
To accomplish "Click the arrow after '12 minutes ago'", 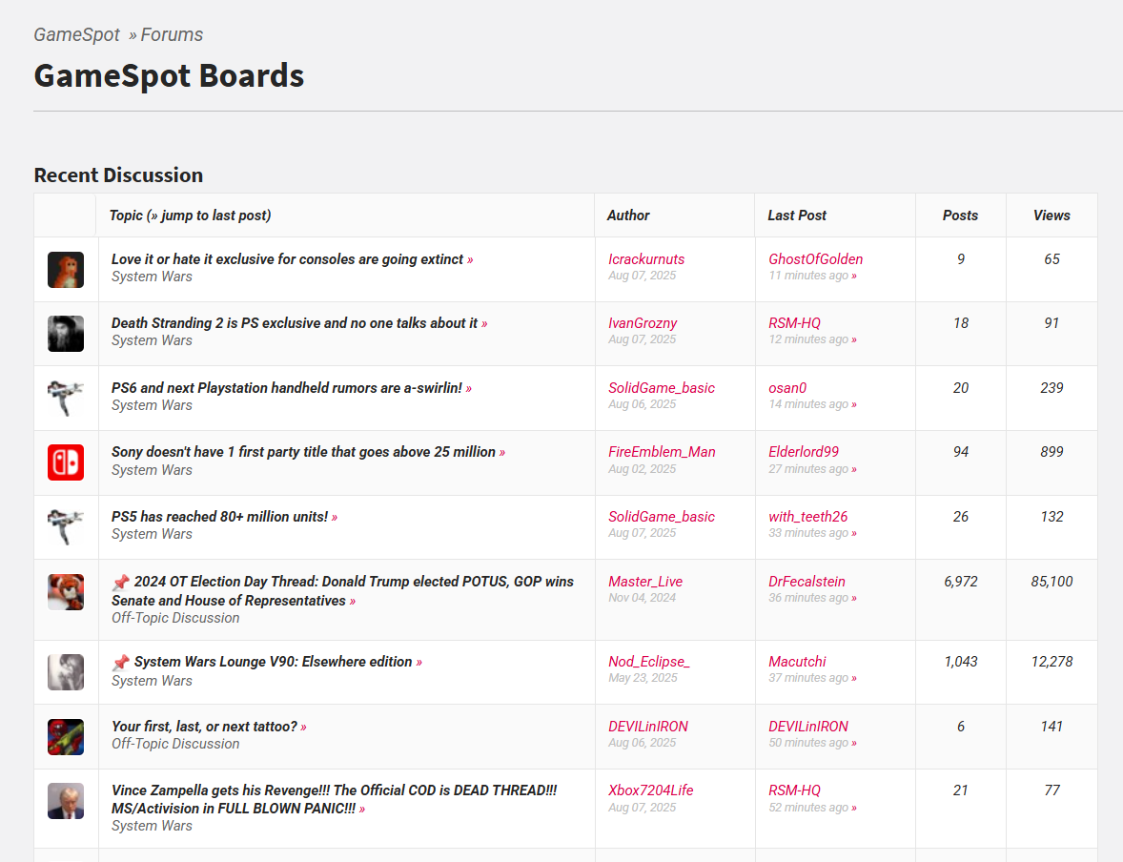I will pos(854,339).
